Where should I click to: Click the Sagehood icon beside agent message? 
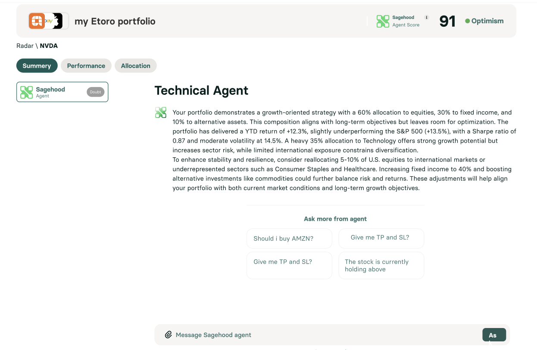[161, 113]
